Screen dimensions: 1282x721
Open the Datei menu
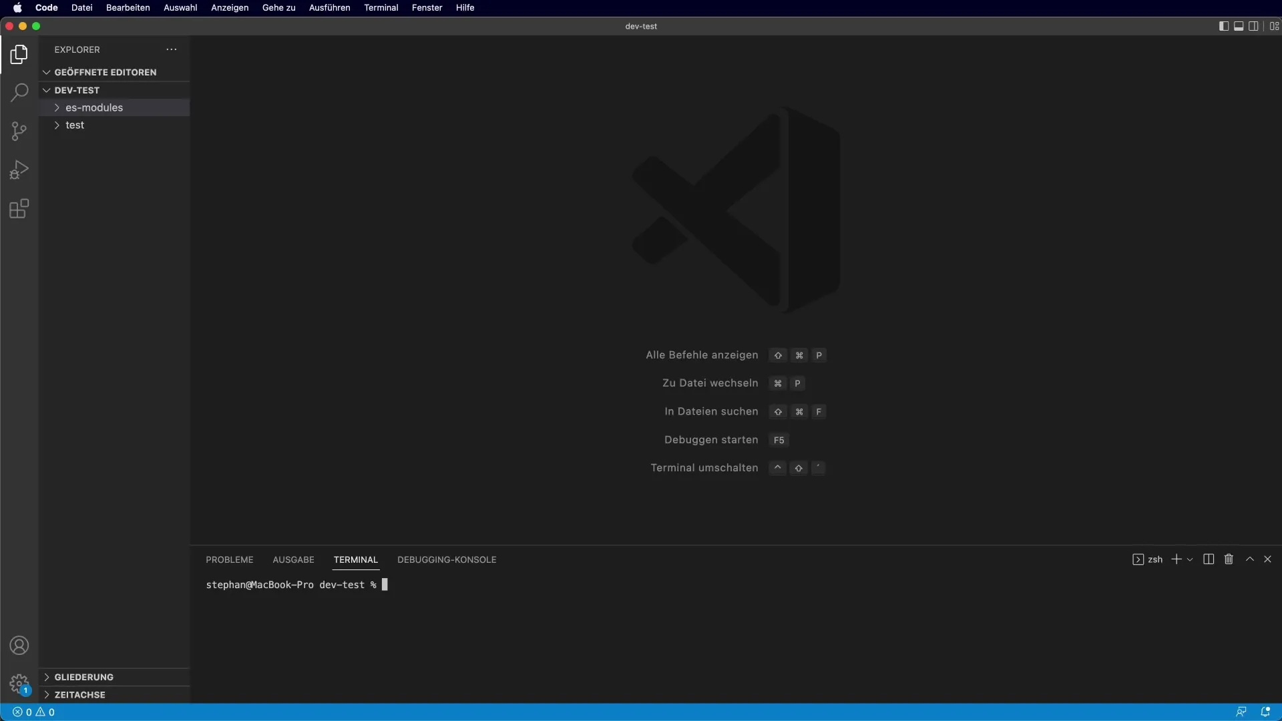[x=82, y=8]
